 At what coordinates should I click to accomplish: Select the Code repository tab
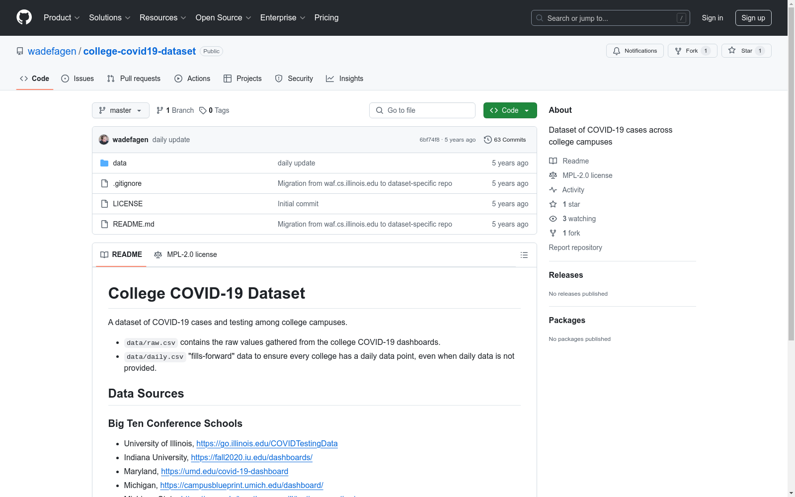tap(35, 79)
